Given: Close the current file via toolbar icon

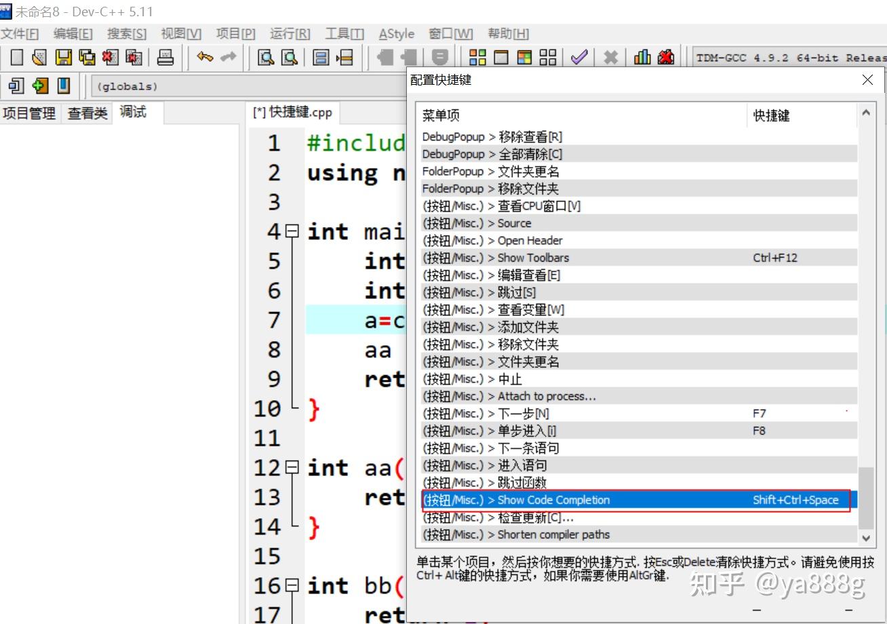Looking at the screenshot, I should coord(111,58).
